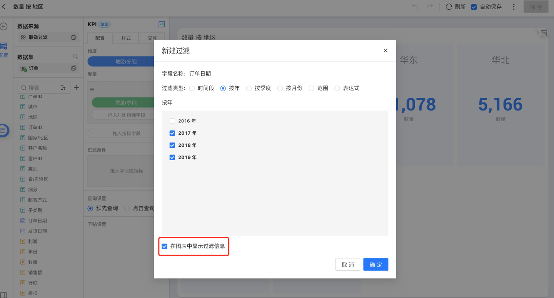This screenshot has width=554, height=298.
Task: Open the 配置 tab in KPI panel
Action: tap(100, 38)
